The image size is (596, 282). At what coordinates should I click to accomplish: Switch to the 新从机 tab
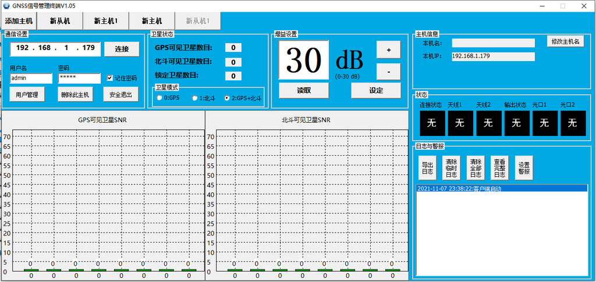coord(59,21)
